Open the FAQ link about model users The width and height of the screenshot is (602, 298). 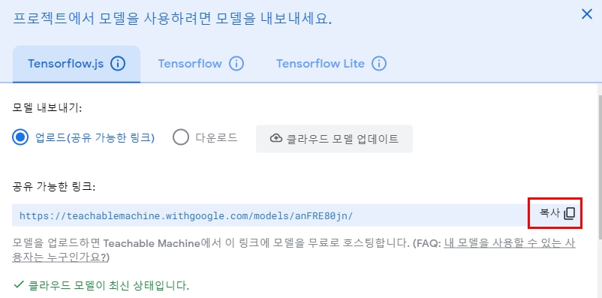[294, 250]
